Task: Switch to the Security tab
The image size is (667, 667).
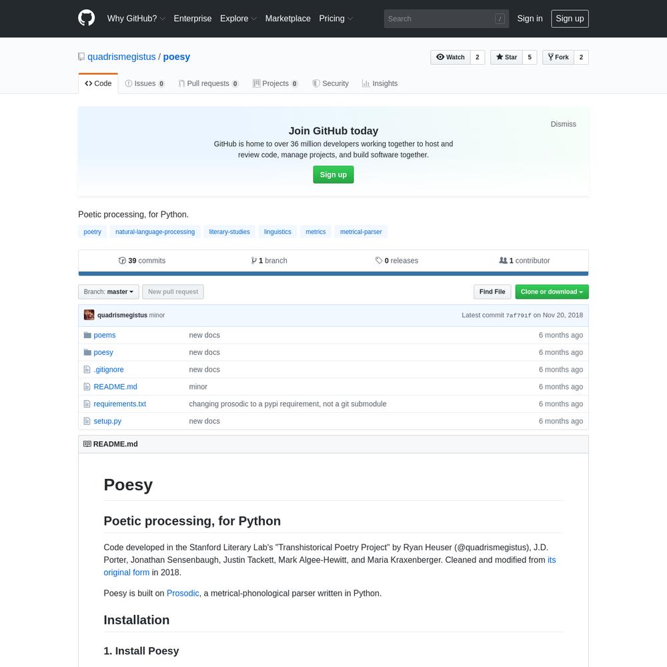Action: 331,83
